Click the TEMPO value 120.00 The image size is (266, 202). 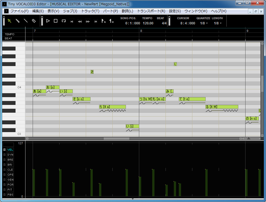click(x=148, y=23)
